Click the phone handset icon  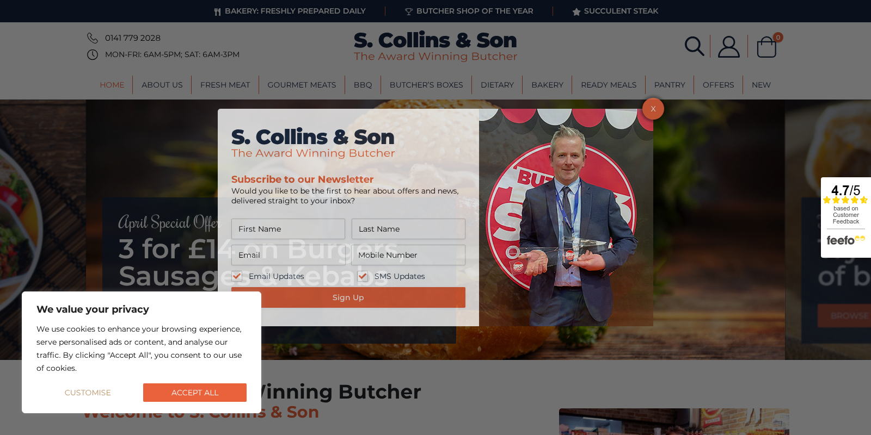coord(93,38)
